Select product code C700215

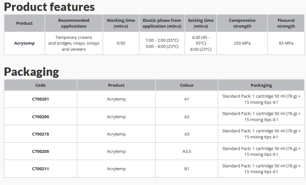pos(41,134)
